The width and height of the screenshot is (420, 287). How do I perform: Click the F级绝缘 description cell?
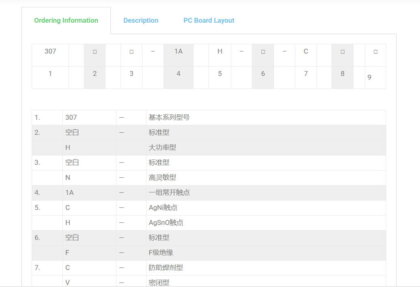point(161,252)
